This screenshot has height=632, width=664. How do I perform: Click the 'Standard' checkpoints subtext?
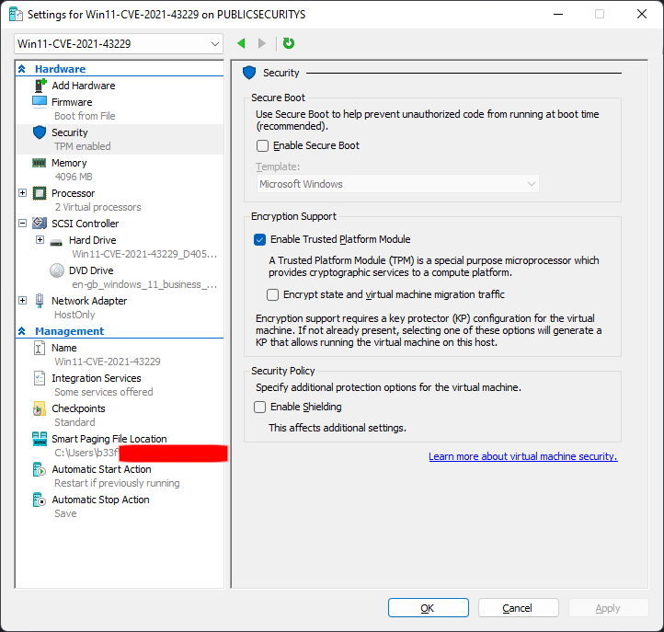[74, 422]
